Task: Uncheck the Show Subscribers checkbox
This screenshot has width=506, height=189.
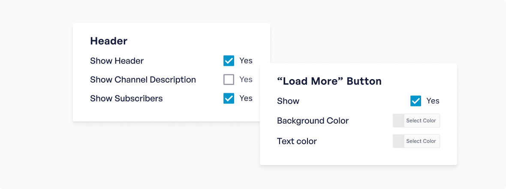Action: (x=229, y=98)
